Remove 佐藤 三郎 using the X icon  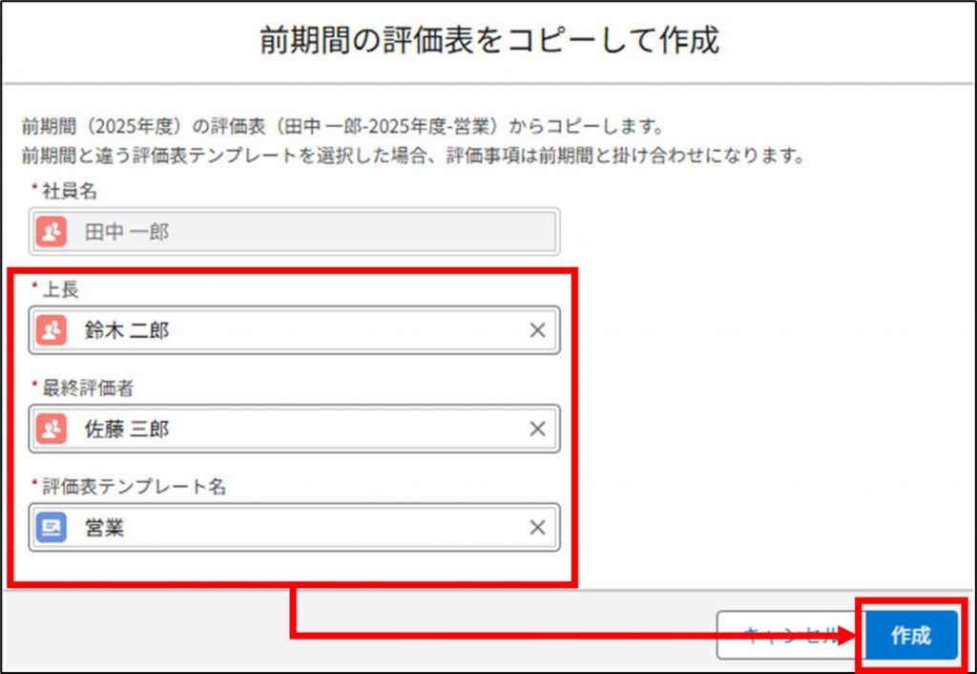[x=537, y=430]
